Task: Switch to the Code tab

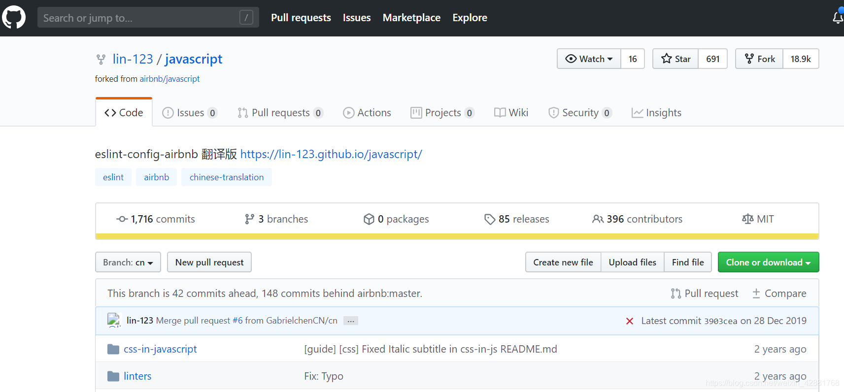Action: [x=124, y=113]
